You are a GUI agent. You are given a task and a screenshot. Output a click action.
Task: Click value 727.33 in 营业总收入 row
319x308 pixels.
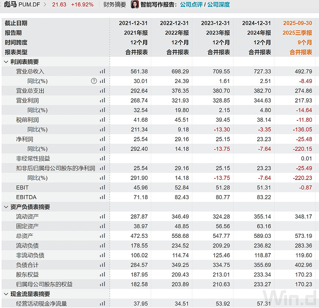click(x=262, y=71)
